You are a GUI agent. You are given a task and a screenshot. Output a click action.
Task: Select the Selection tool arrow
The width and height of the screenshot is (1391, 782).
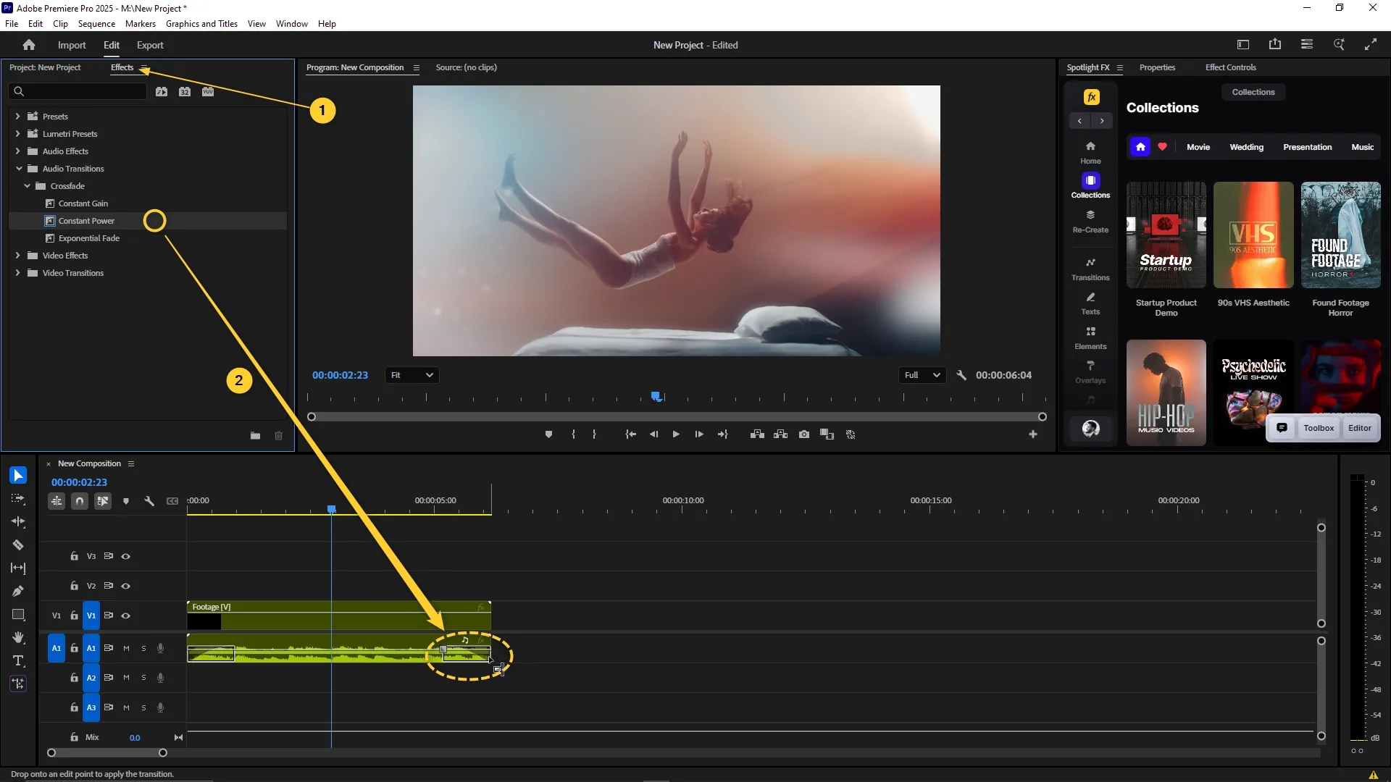point(18,475)
